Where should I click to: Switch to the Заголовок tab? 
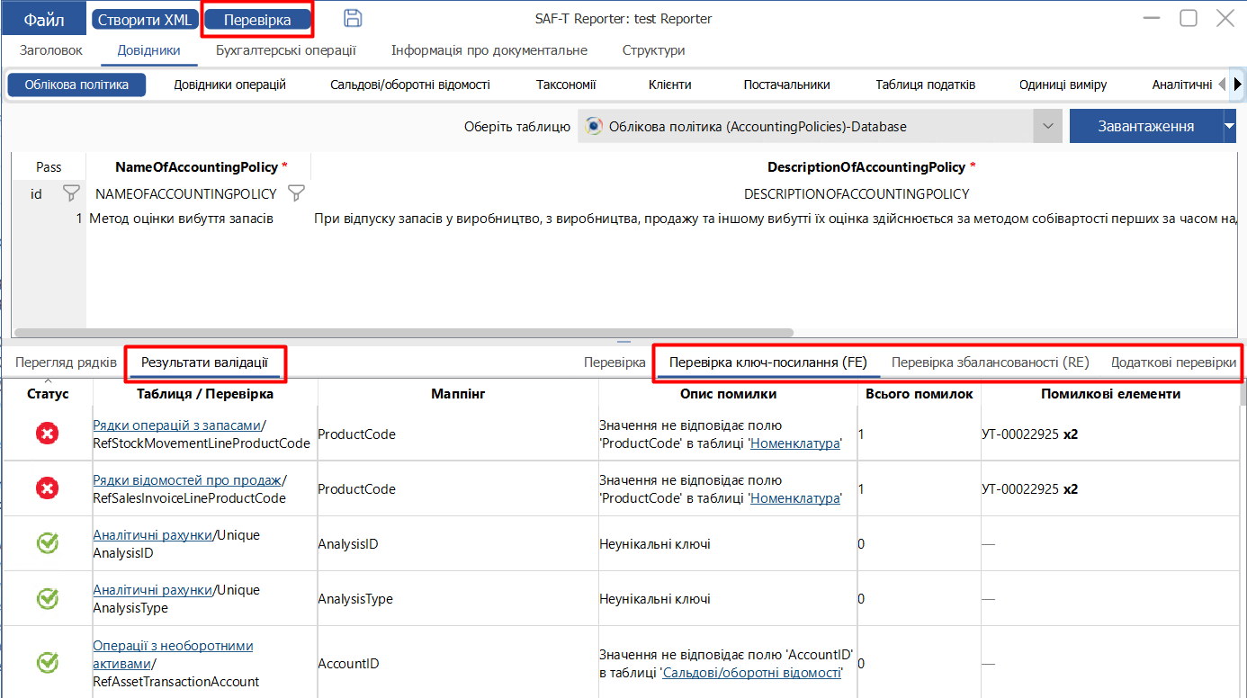[49, 50]
